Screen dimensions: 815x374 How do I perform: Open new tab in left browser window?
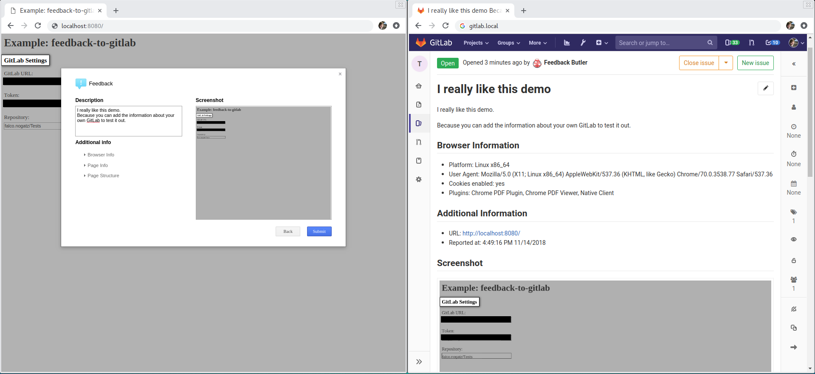pyautogui.click(x=116, y=11)
